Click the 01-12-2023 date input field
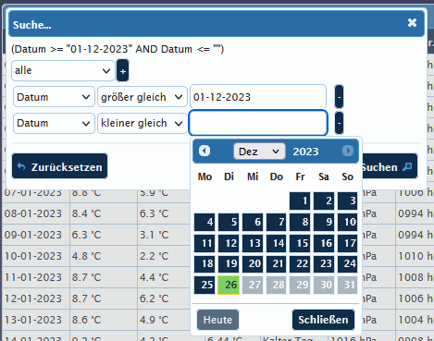434x341 pixels. pos(258,97)
